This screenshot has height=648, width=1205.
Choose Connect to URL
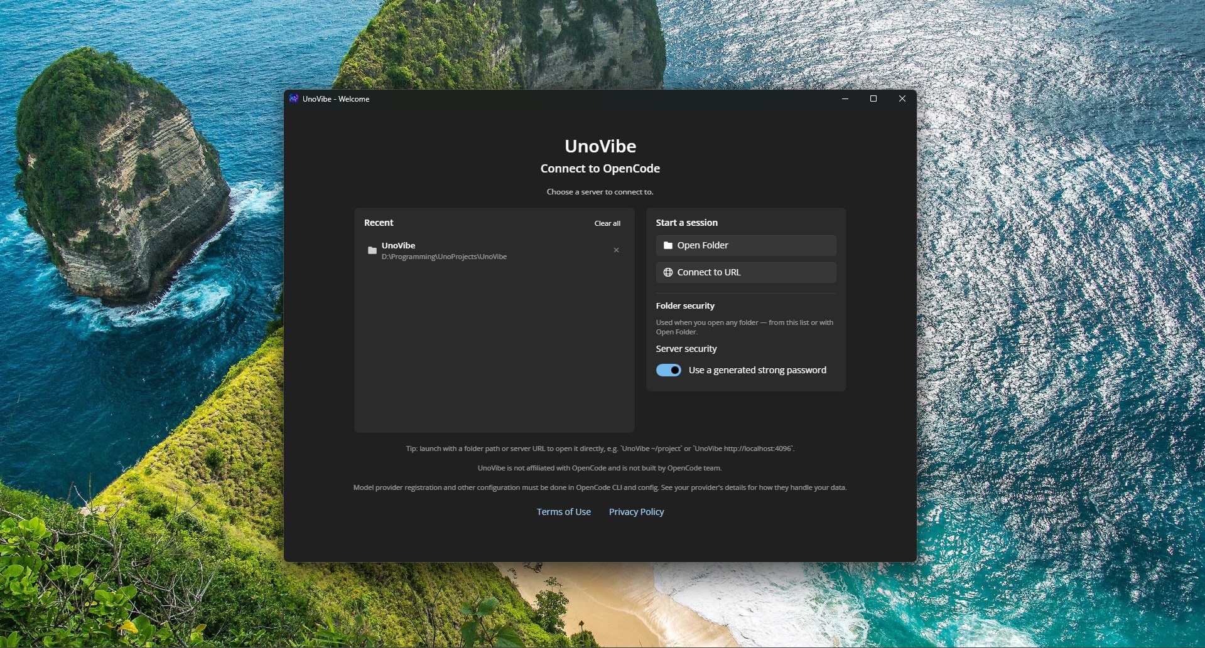click(x=746, y=272)
